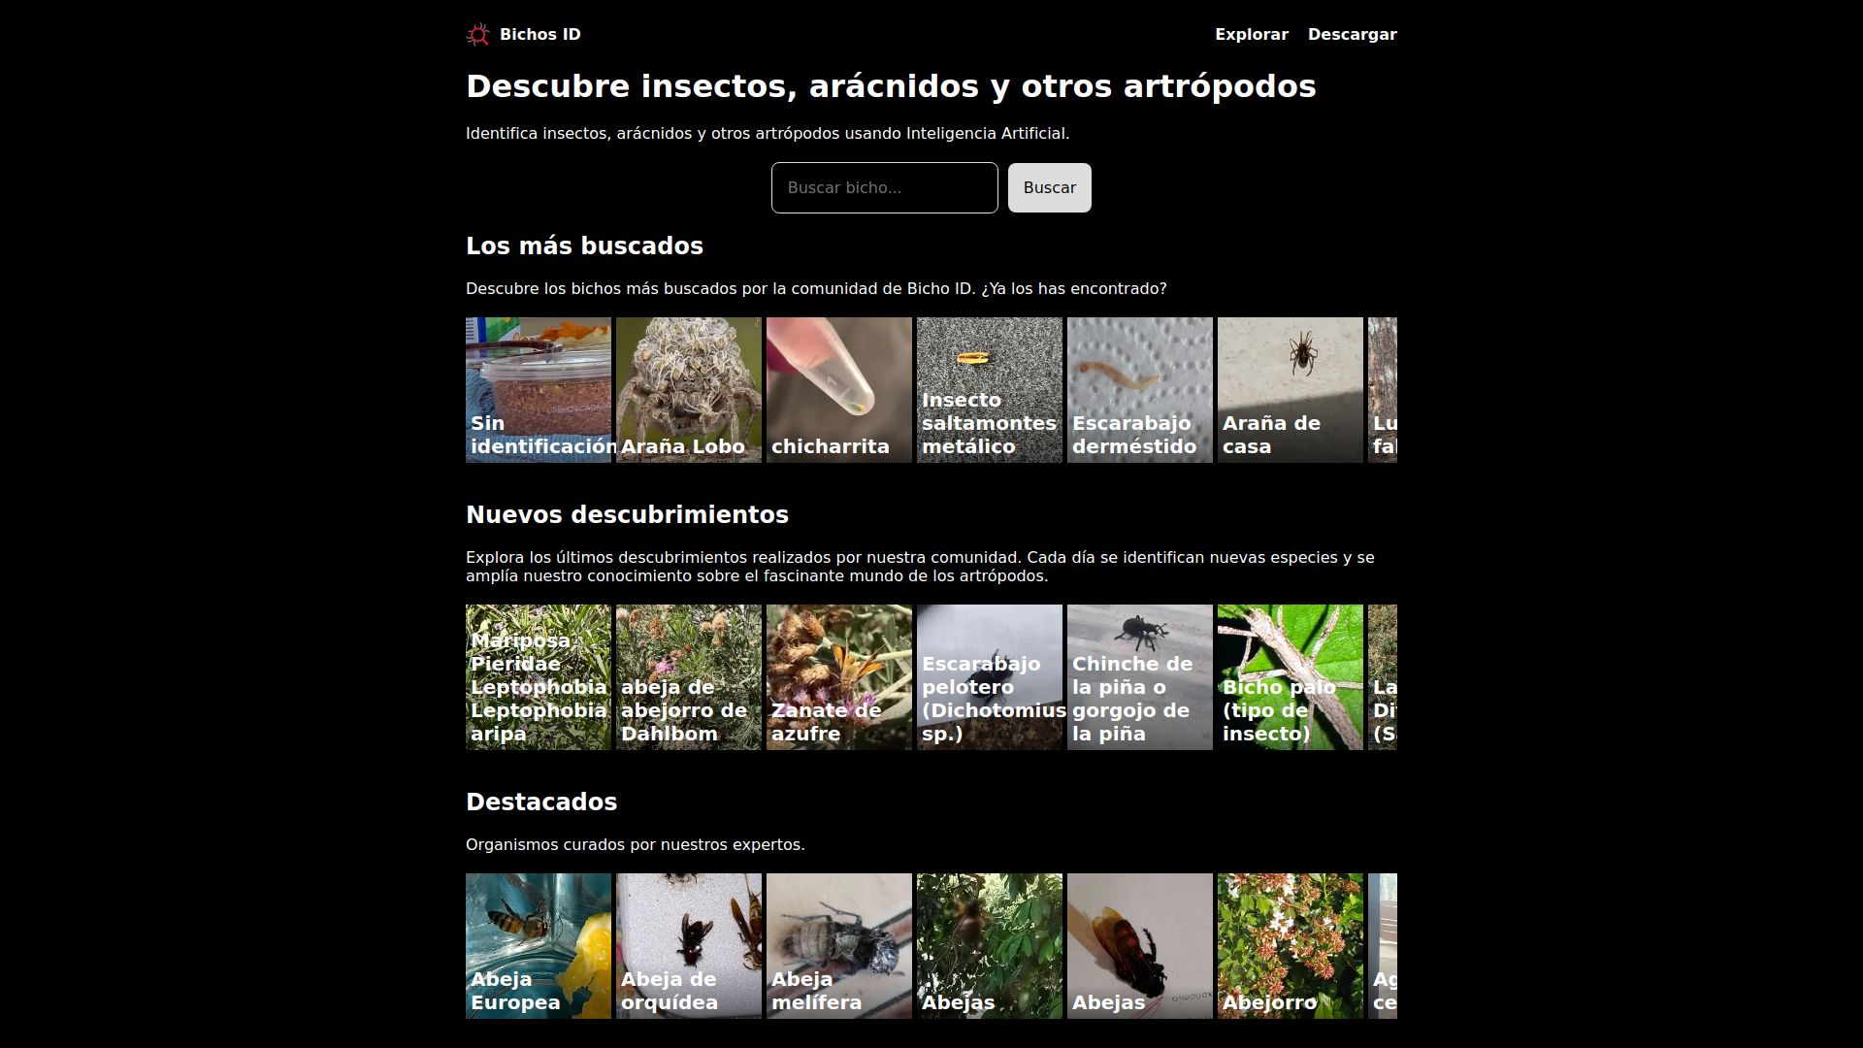View the Escarabajo derméstido card
The height and width of the screenshot is (1048, 1863).
tap(1139, 389)
